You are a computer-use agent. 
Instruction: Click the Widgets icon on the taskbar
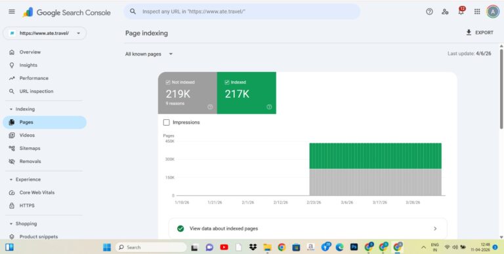click(9, 247)
